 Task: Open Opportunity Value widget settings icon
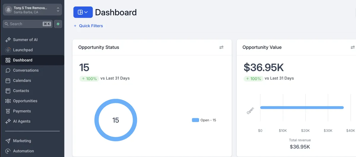coord(353,47)
